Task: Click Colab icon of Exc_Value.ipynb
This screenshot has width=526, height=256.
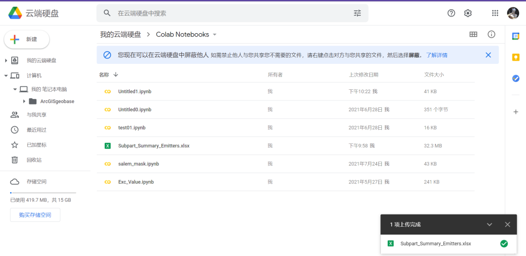Action: pyautogui.click(x=108, y=182)
